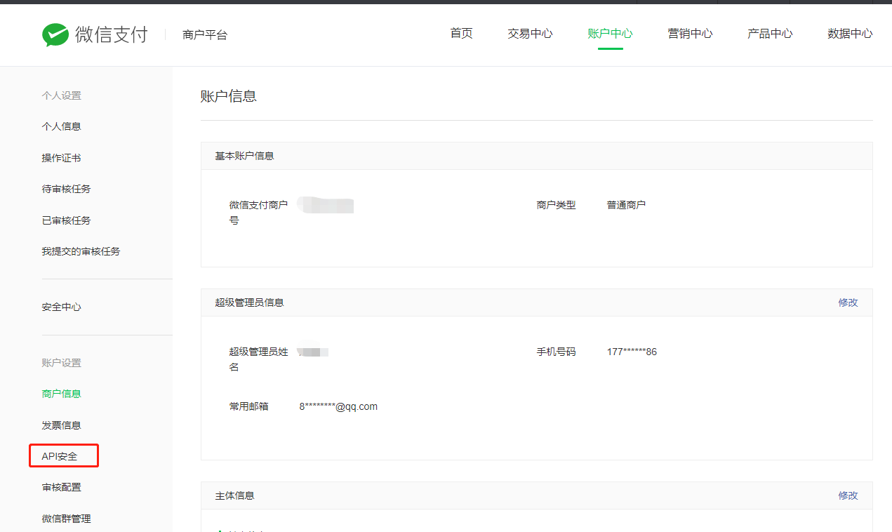
Task: Select 商户信息 sidebar item
Action: (x=61, y=394)
